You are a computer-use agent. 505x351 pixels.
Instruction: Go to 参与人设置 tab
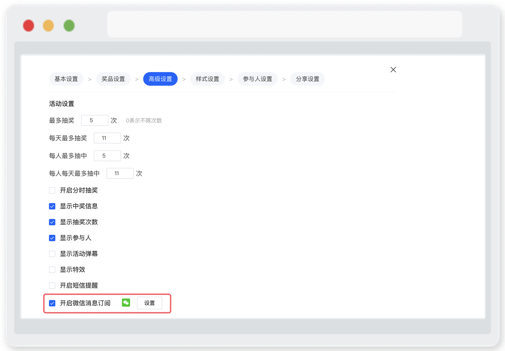click(257, 79)
